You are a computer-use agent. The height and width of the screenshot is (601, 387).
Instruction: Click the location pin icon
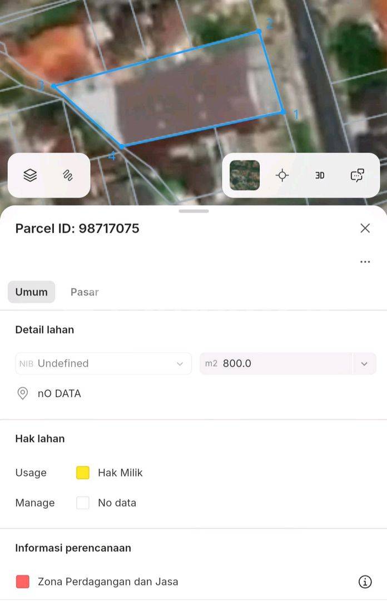pyautogui.click(x=23, y=393)
